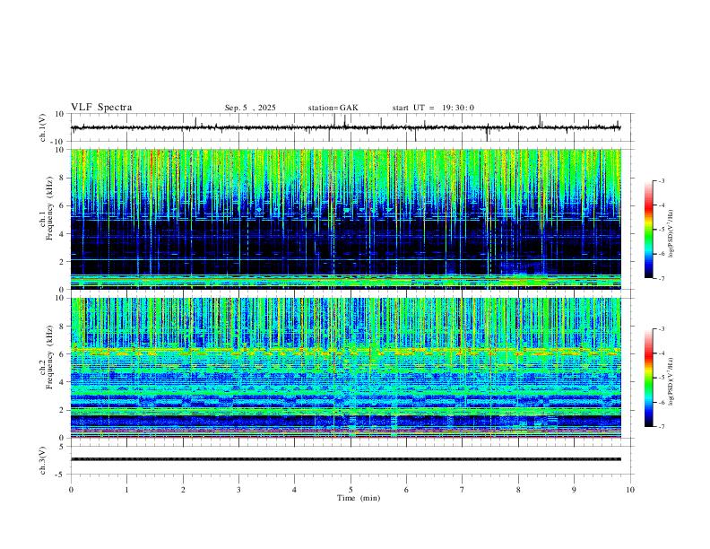Click the ch.2 color bar "log(PSD)" label
710x549 pixels.
pos(671,382)
